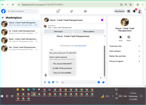View site information icon in address bar
Viewport: 146px width, 105px height.
pyautogui.click(x=19, y=5)
